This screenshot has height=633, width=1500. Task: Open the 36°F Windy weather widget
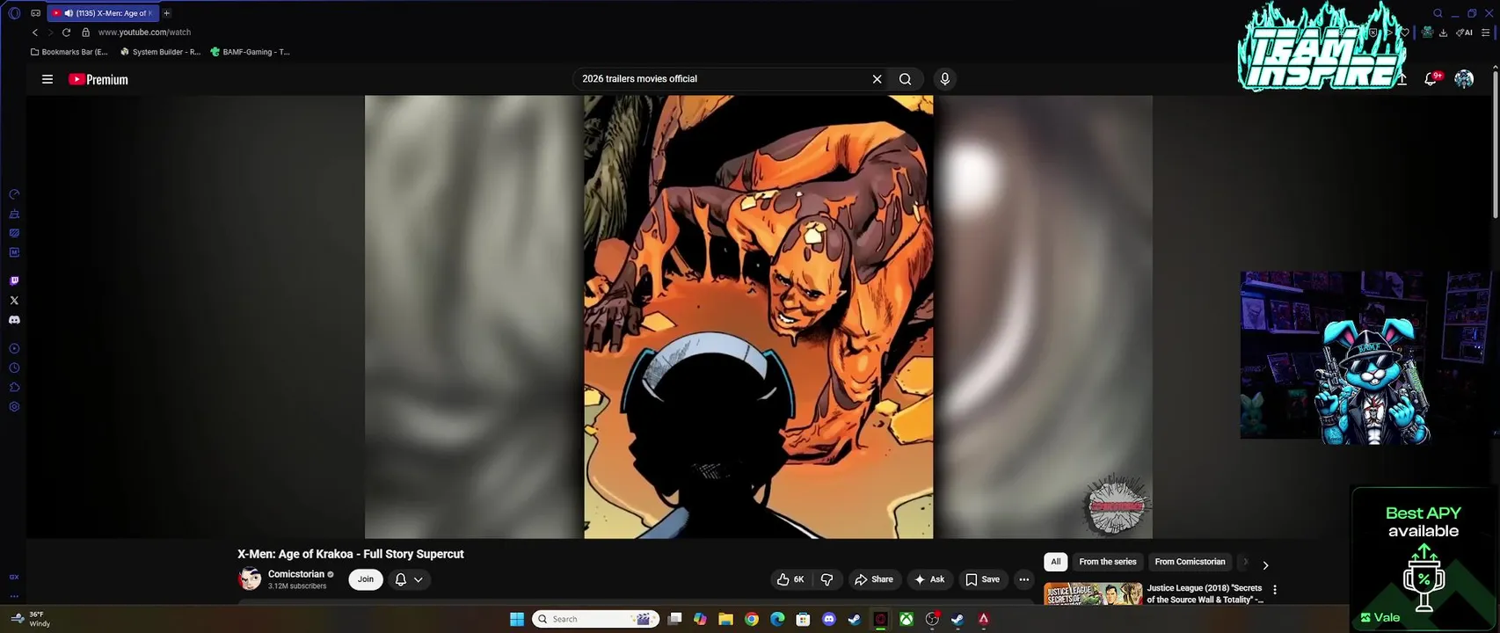tap(33, 619)
